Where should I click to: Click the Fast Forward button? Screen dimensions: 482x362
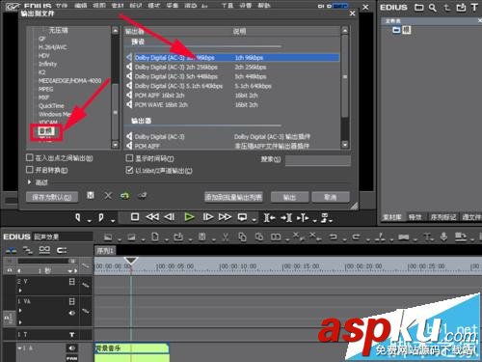click(x=225, y=217)
